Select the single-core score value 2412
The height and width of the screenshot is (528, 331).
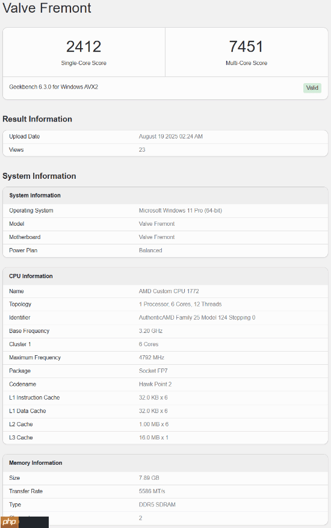[84, 46]
